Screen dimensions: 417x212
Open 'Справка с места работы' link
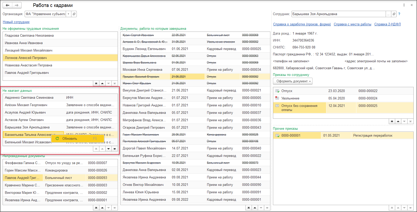point(353,24)
